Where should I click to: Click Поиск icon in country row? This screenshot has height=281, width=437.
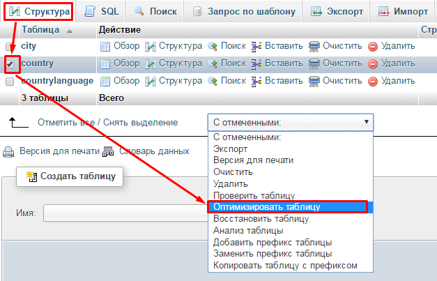[213, 64]
